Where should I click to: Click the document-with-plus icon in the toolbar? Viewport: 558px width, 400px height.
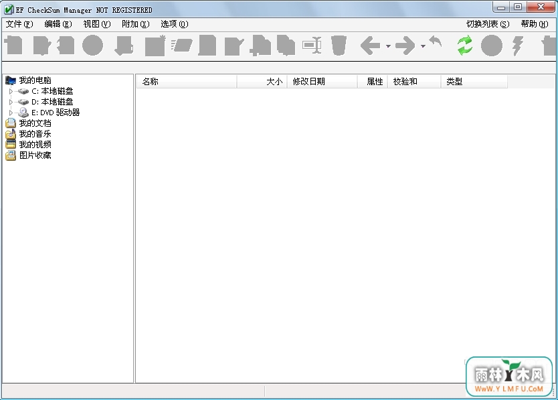click(14, 46)
